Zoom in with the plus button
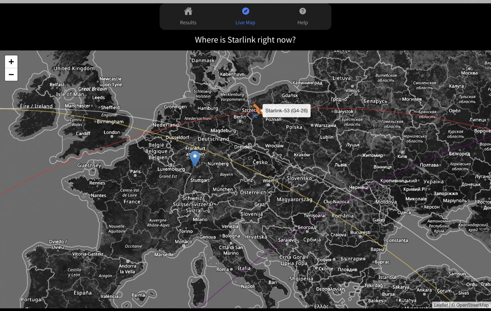 click(x=11, y=62)
